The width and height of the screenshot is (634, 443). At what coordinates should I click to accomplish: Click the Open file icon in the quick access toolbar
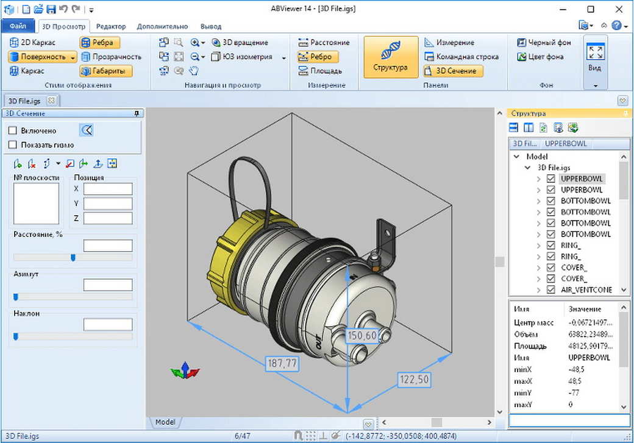38,9
